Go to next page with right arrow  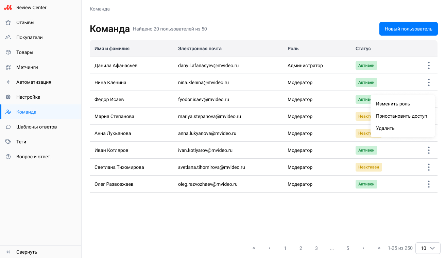[363, 248]
